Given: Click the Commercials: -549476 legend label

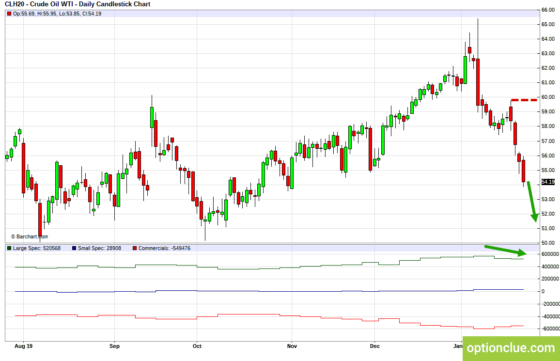Looking at the screenshot, I should click(164, 248).
